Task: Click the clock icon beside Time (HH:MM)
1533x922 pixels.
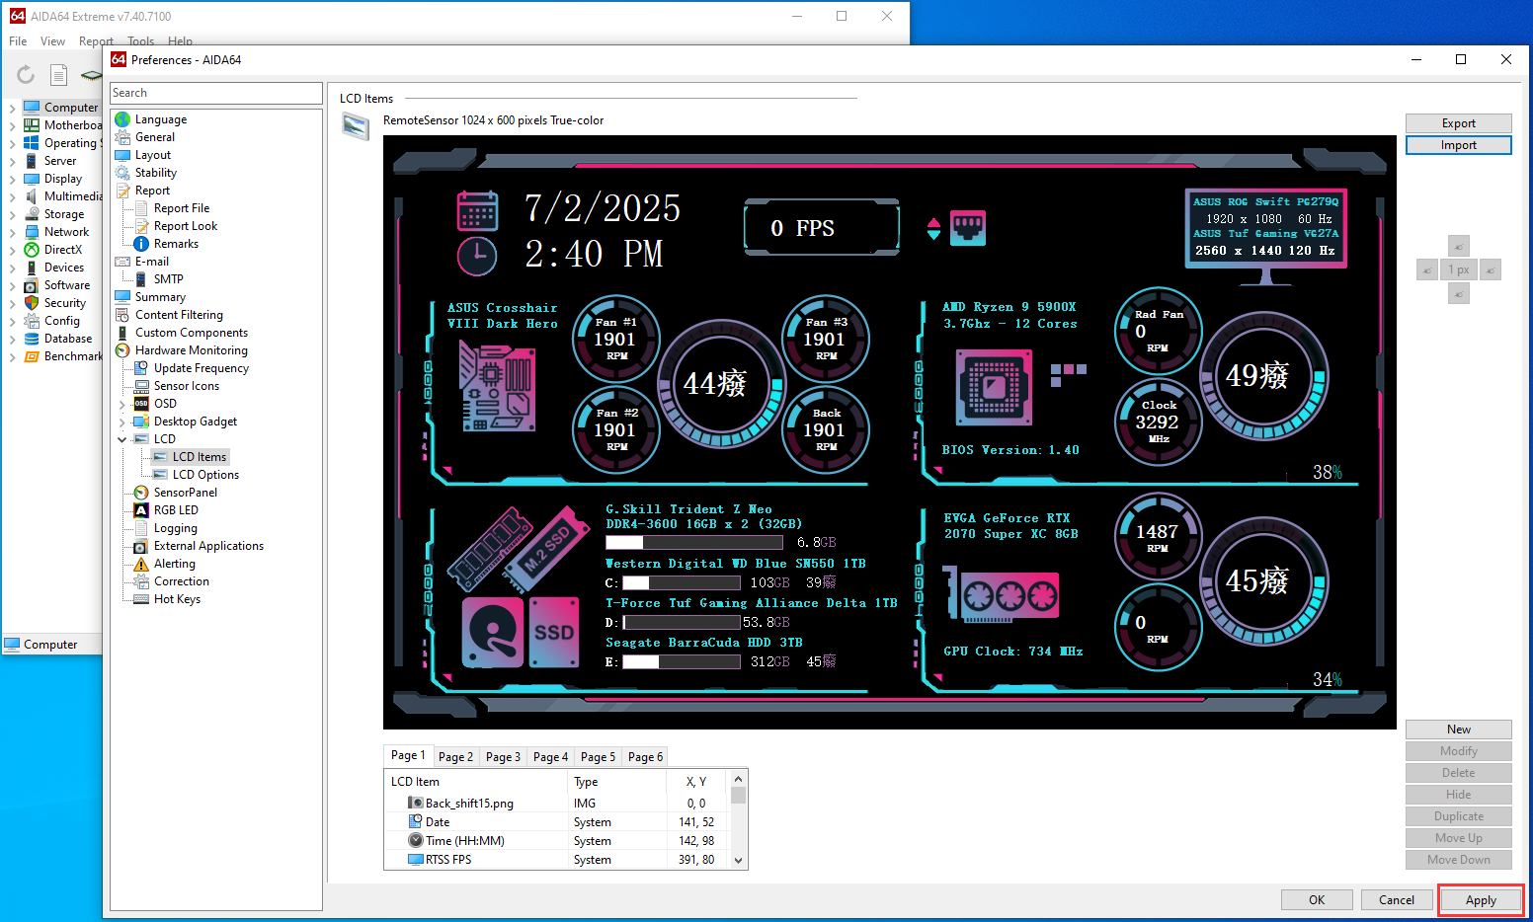Action: 416,841
